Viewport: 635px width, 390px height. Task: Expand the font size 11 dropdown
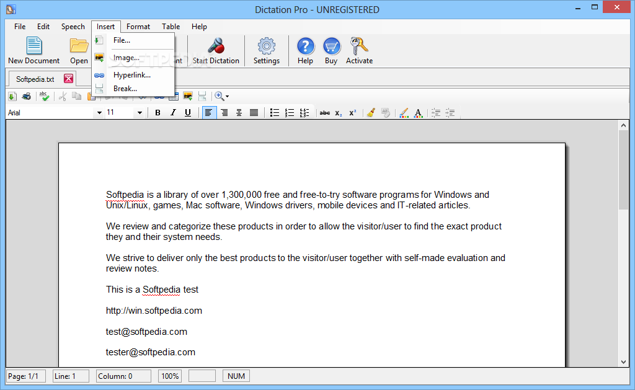(x=140, y=113)
